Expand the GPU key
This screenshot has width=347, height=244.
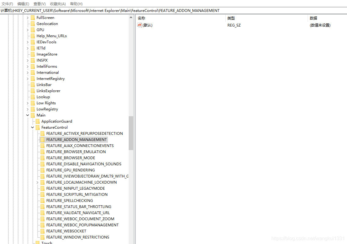pyautogui.click(x=28, y=30)
